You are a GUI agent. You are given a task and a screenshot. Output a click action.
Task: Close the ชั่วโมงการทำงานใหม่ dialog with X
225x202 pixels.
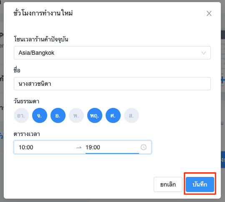[209, 13]
